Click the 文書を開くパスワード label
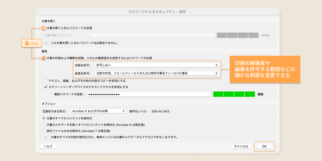 click(x=60, y=36)
